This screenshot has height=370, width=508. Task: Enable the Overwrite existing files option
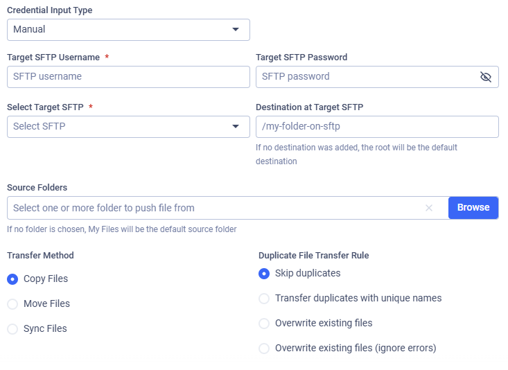[x=264, y=324]
